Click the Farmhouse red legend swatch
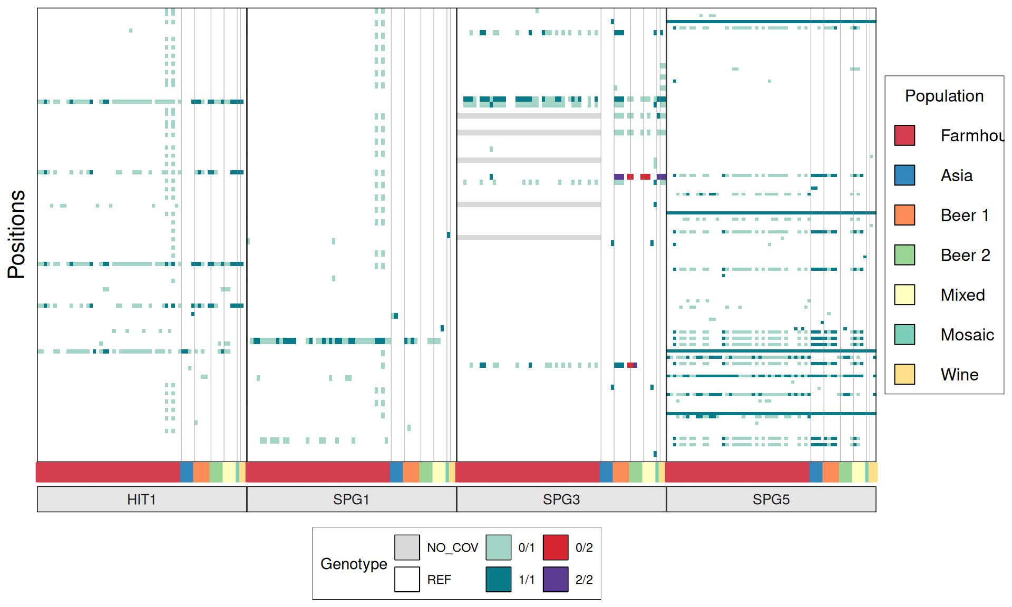This screenshot has width=1012, height=607. (x=904, y=135)
